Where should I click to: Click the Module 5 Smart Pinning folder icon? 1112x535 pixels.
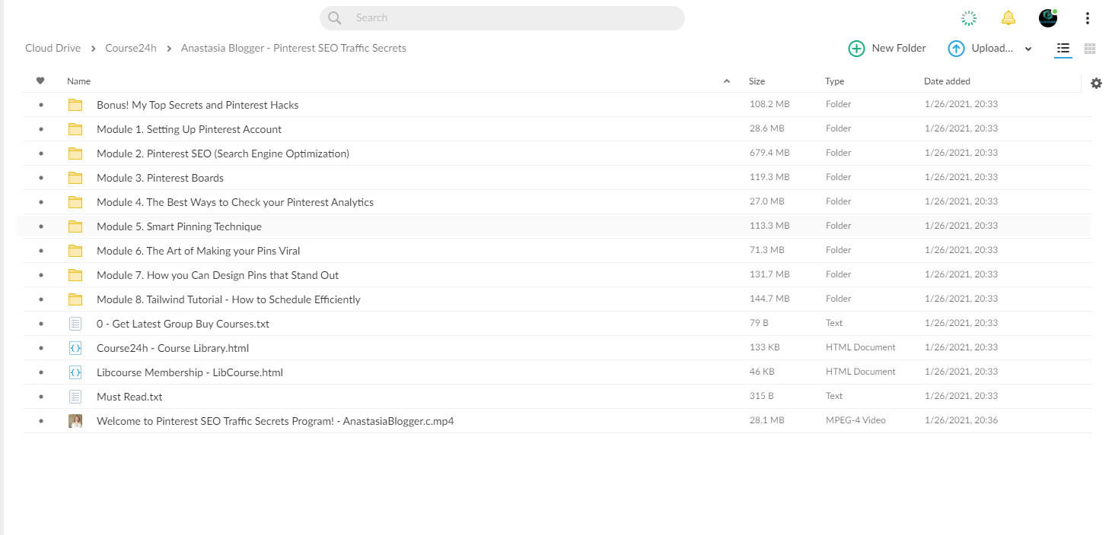pos(75,226)
